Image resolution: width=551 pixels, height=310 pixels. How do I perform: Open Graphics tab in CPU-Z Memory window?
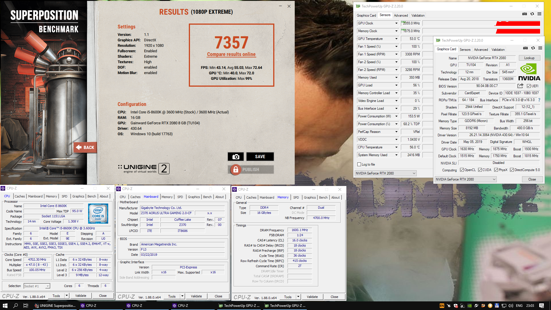[310, 197]
